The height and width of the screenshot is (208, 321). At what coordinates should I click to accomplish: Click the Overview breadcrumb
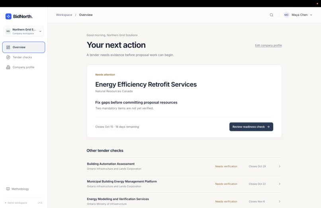click(86, 15)
